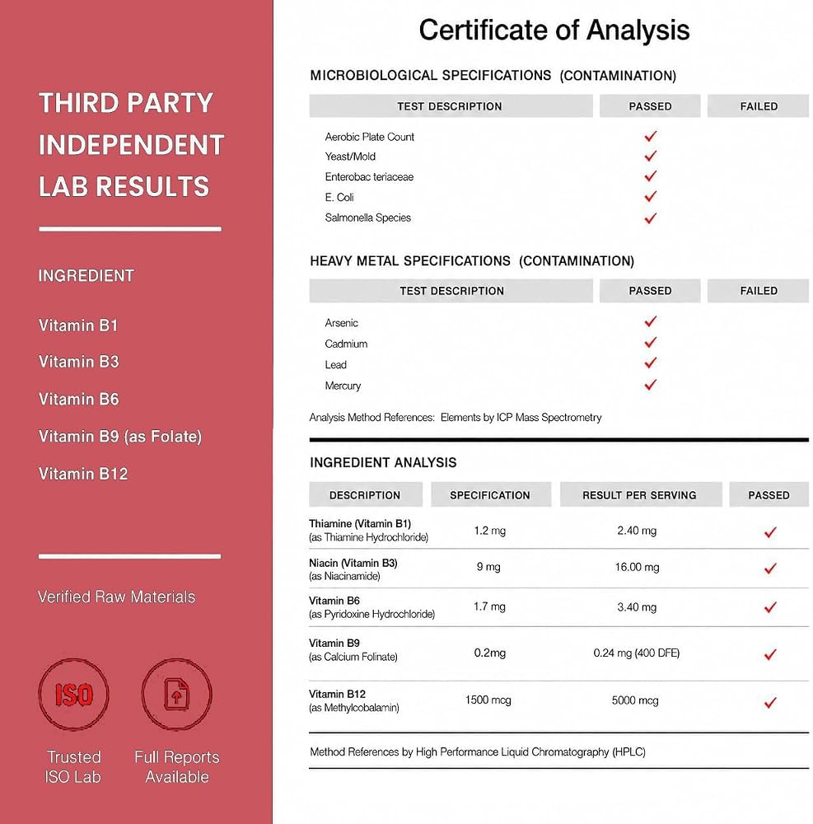Click the "5000 mcg" result value
Screen dimensions: 813x824
pyautogui.click(x=635, y=700)
